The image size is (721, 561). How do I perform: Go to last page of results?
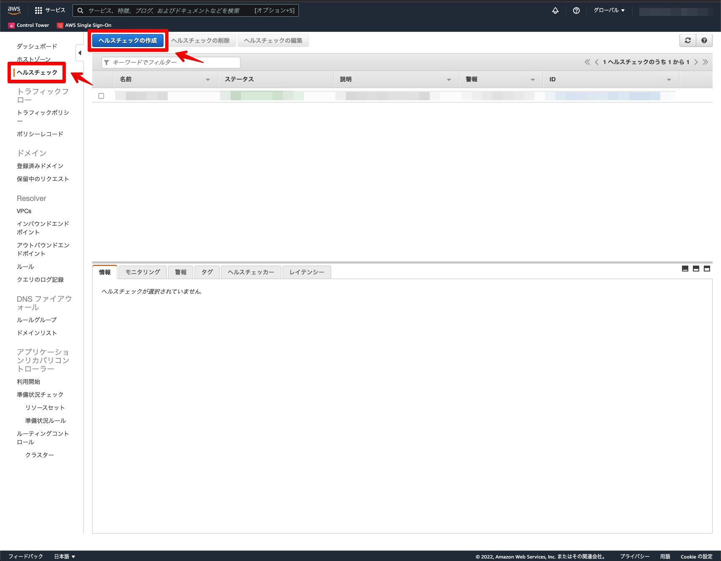pyautogui.click(x=705, y=62)
